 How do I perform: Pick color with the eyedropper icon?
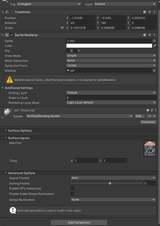(x=155, y=46)
